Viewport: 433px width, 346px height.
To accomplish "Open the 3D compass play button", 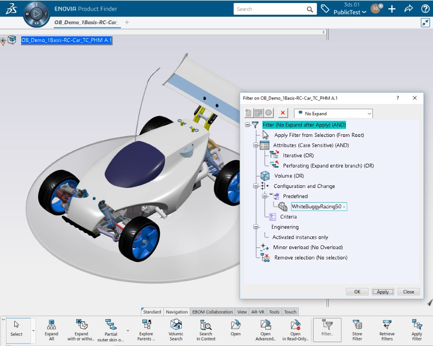I will coord(36,13).
